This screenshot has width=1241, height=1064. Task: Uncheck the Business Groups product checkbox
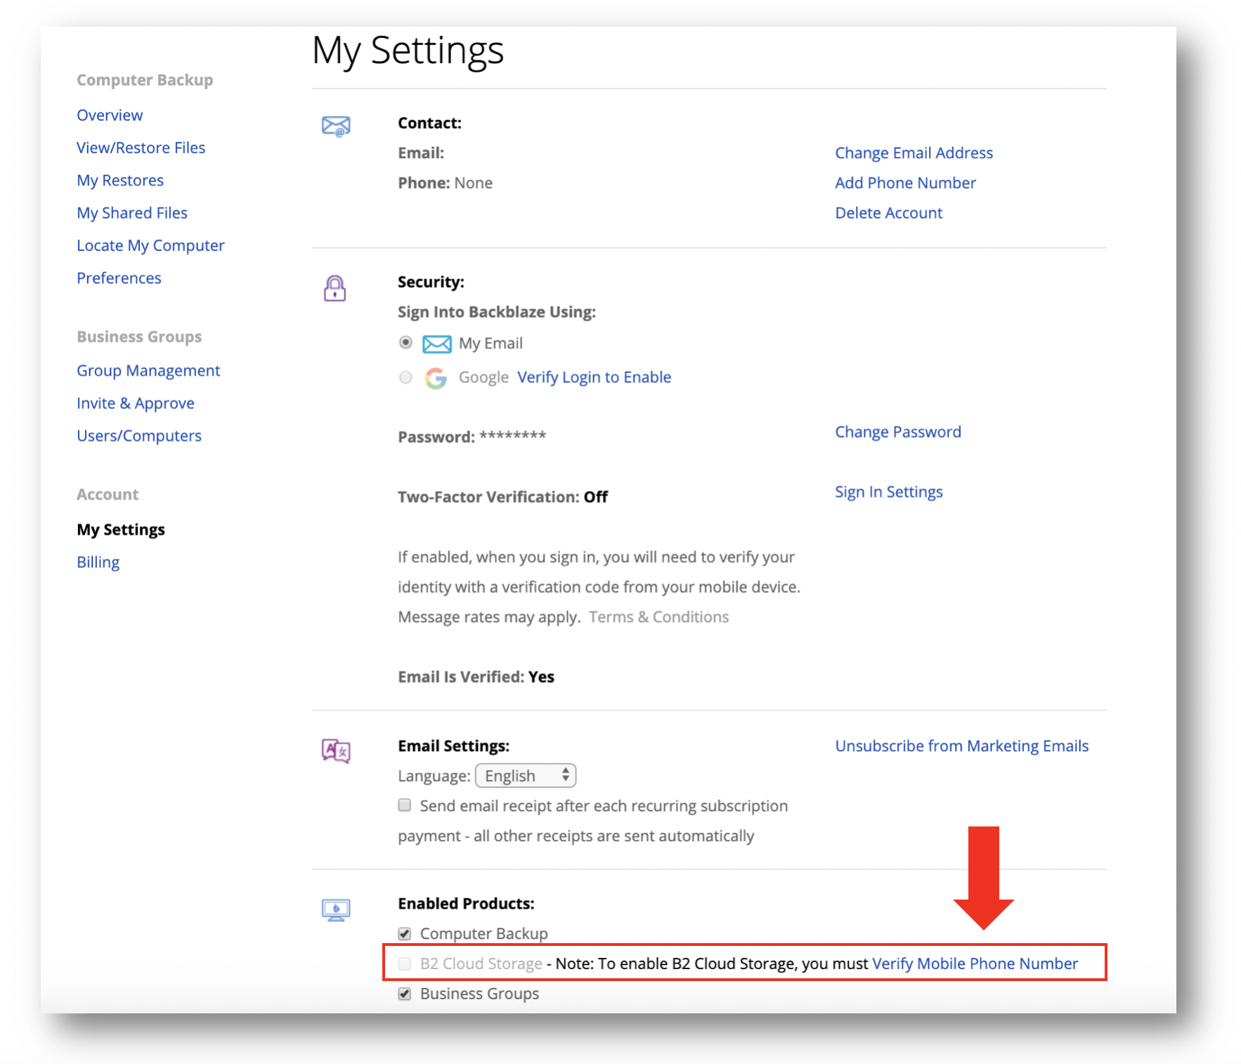[405, 994]
